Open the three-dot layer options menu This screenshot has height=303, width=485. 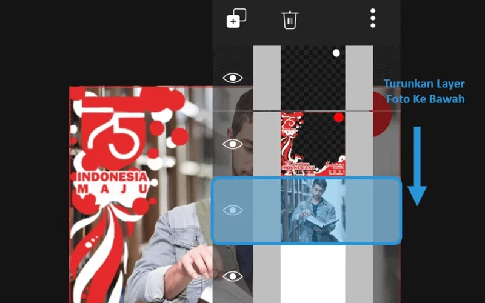coord(373,19)
